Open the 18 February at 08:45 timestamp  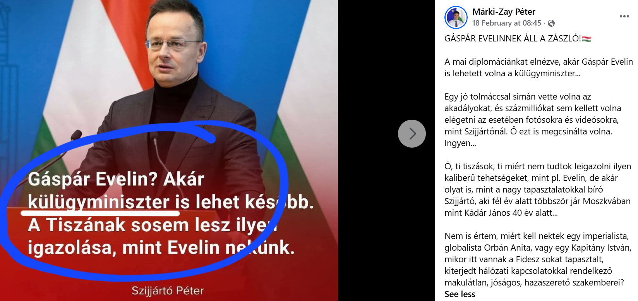[506, 23]
